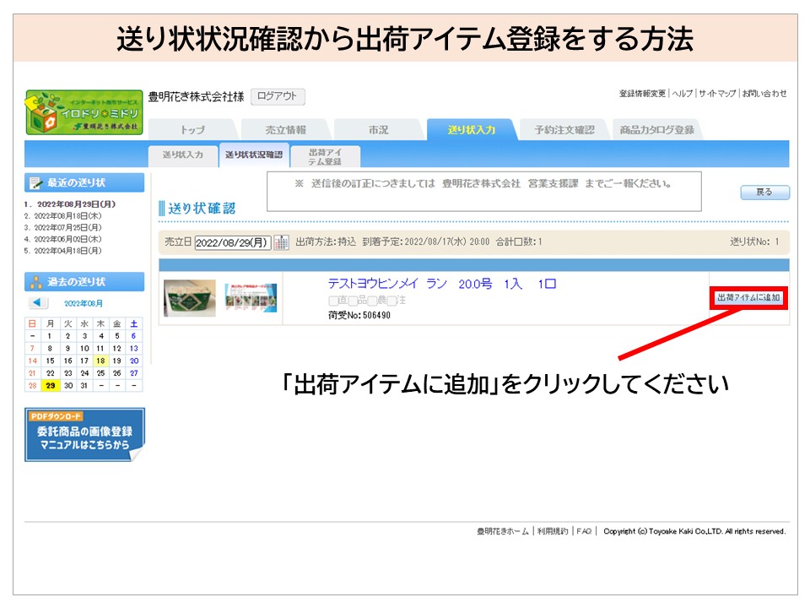
Task: Click the ログアウト button
Action: (x=278, y=97)
